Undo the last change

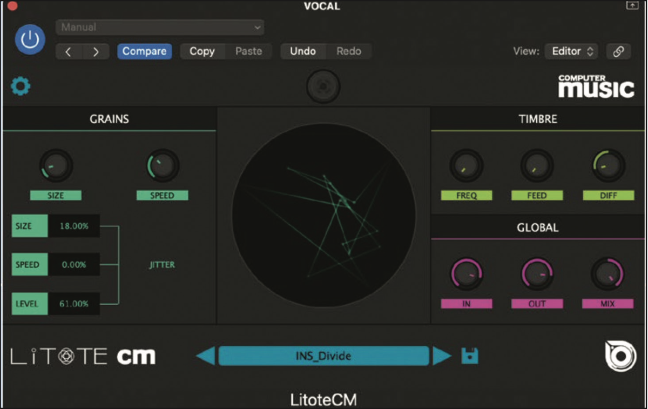(x=303, y=51)
